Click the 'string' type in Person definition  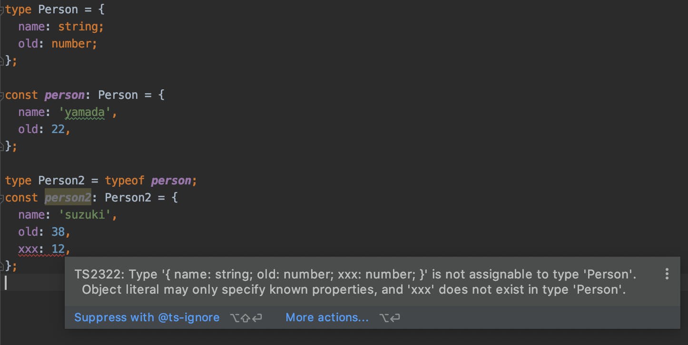tap(78, 27)
